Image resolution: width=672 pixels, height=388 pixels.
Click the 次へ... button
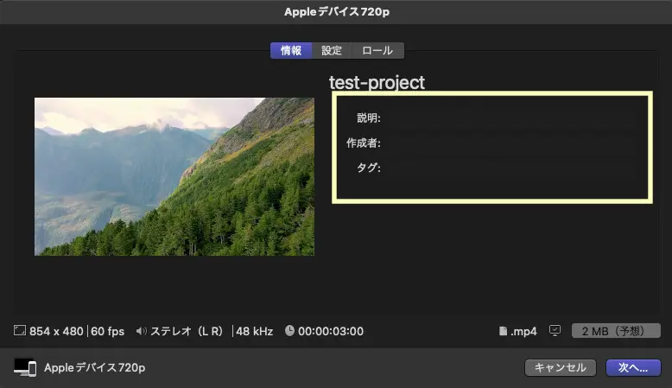point(633,367)
